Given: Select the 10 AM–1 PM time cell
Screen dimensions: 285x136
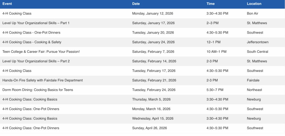Looking at the screenshot, I should tap(216, 52).
